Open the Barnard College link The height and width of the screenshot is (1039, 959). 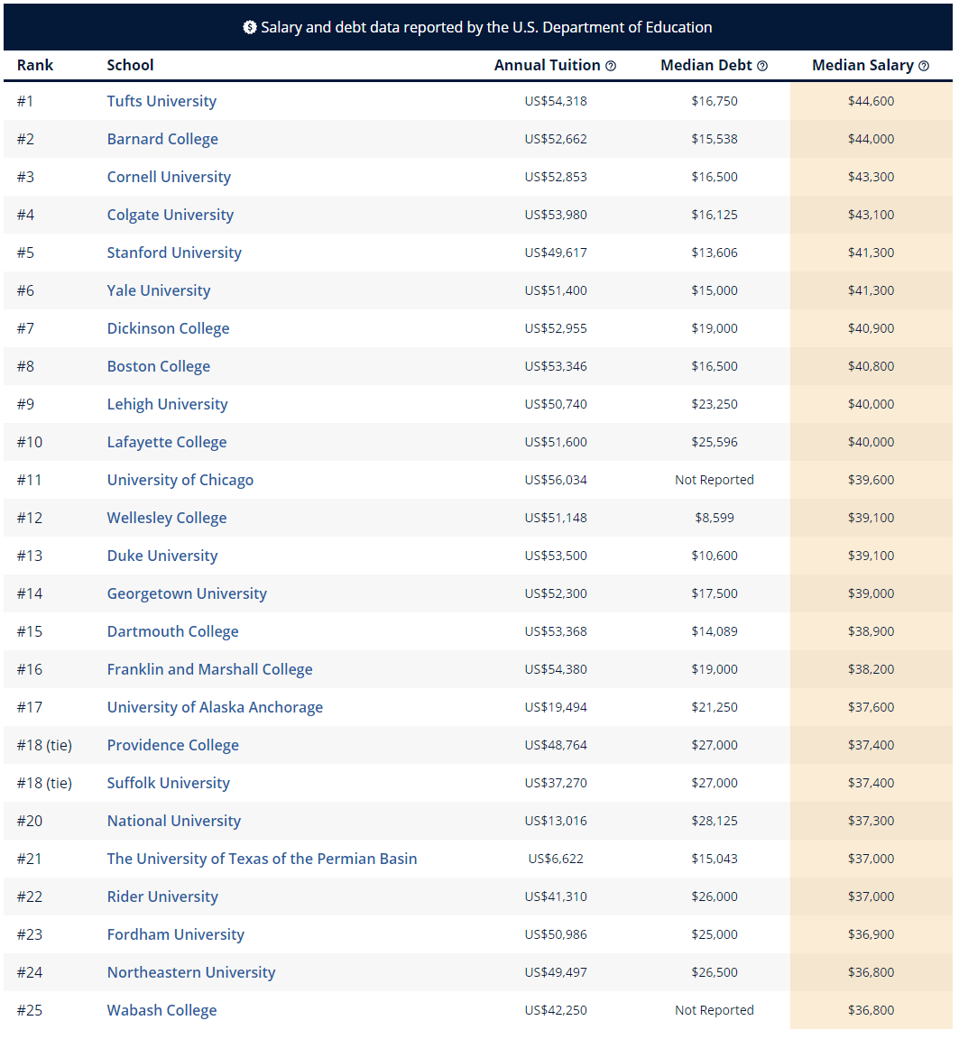click(162, 139)
